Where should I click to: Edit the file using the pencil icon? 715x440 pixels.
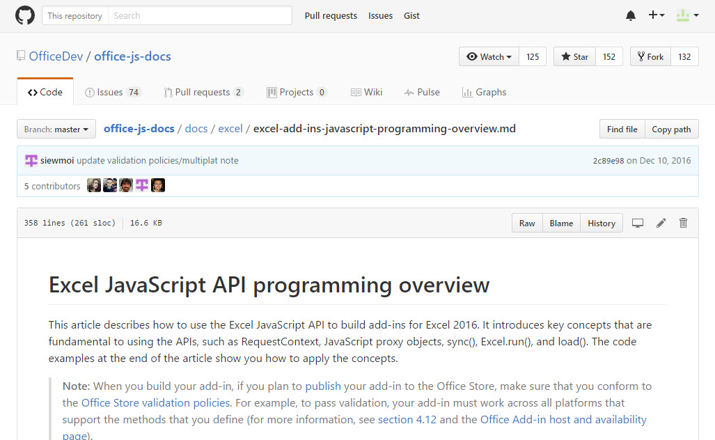point(660,223)
